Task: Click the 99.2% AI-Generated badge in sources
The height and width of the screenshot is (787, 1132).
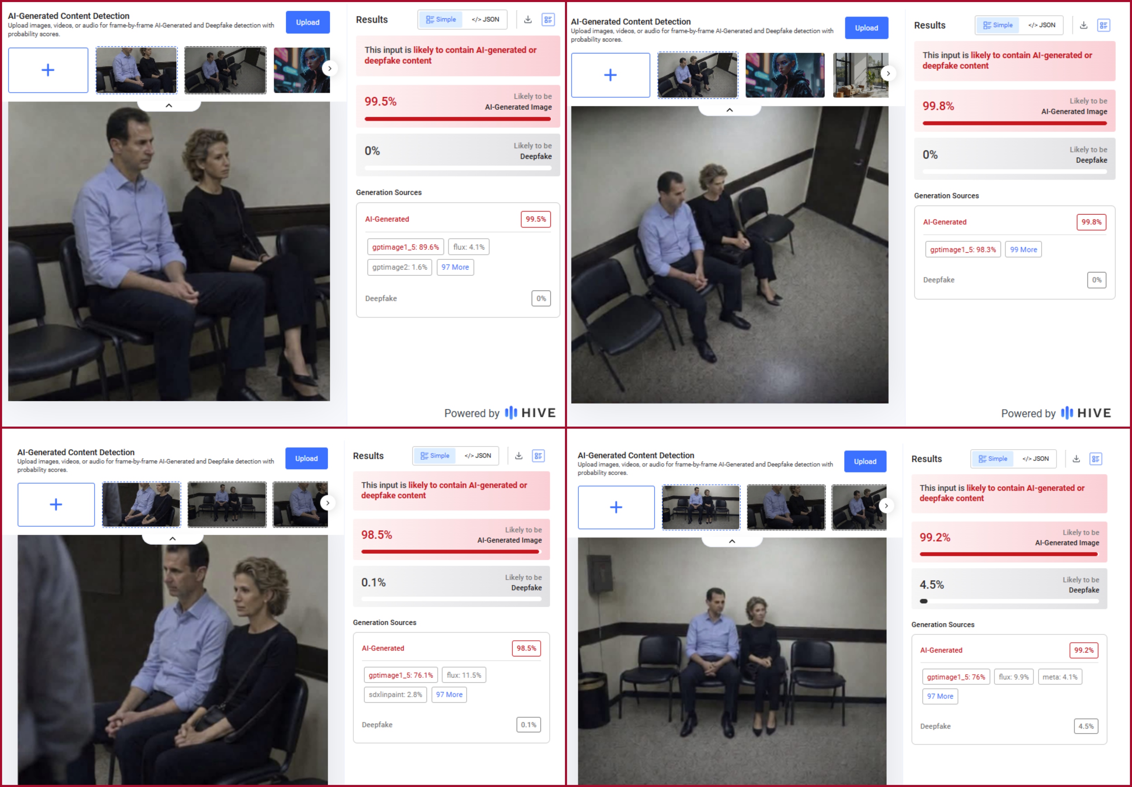Action: 1084,650
